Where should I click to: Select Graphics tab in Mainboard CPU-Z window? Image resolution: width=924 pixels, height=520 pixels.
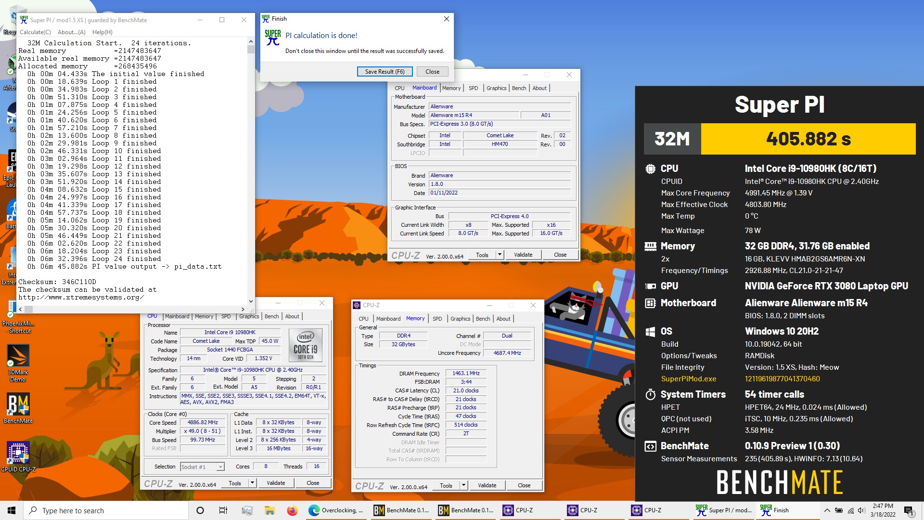(496, 88)
